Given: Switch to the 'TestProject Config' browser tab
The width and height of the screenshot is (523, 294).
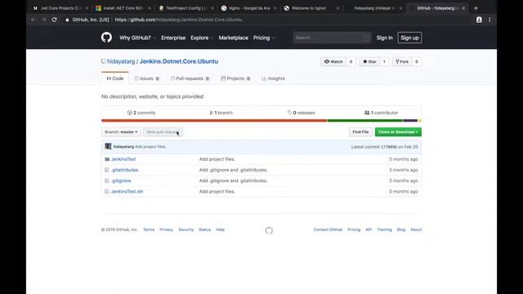Looking at the screenshot, I should pos(186,8).
